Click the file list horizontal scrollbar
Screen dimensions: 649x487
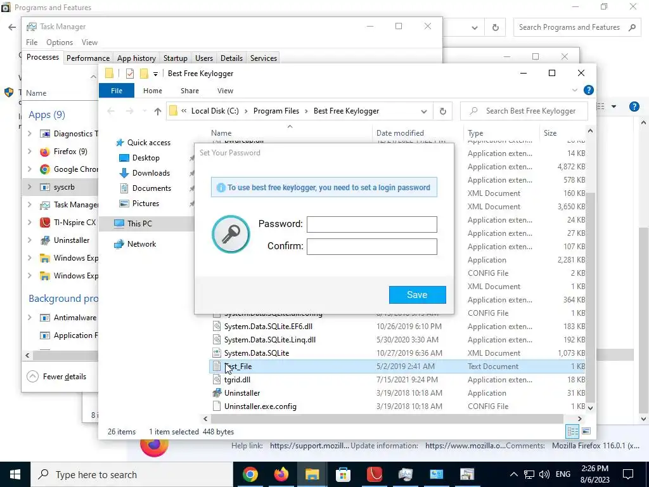point(386,419)
